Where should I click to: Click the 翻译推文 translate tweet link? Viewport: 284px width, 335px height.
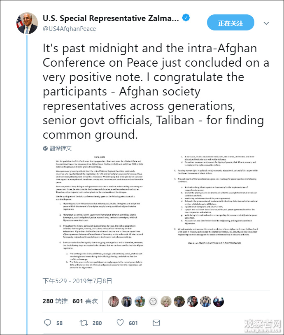click(x=61, y=148)
